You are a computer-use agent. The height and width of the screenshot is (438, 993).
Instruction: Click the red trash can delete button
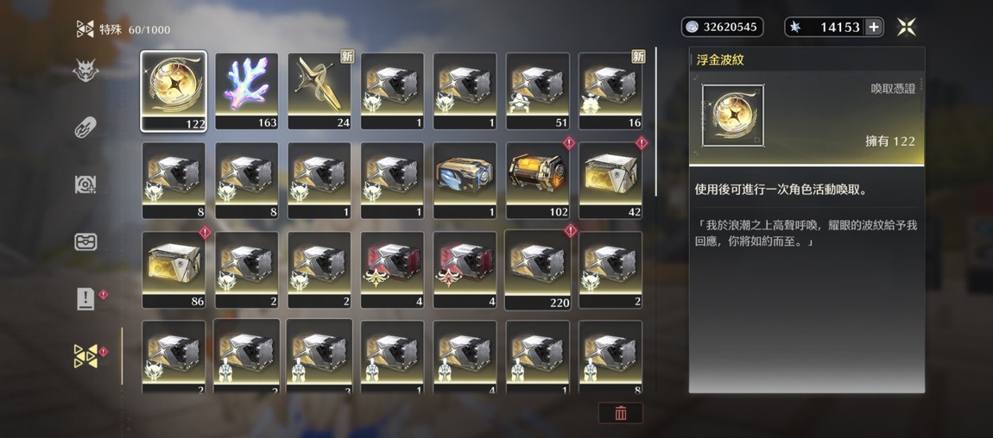(x=621, y=413)
